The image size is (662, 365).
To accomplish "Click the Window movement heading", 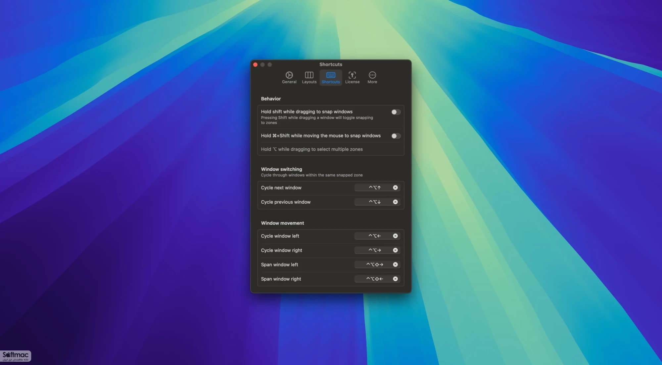I will [x=282, y=223].
